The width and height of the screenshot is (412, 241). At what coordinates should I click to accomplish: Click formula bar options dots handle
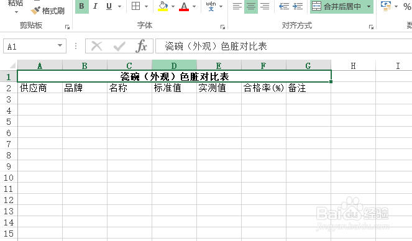pos(76,46)
